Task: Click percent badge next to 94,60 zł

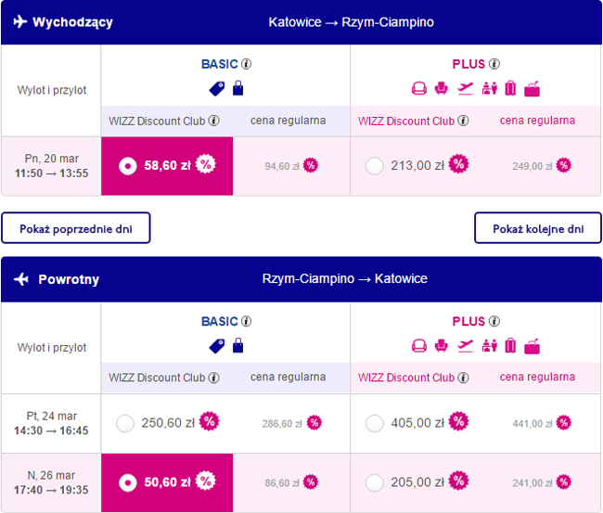Action: pos(311,166)
